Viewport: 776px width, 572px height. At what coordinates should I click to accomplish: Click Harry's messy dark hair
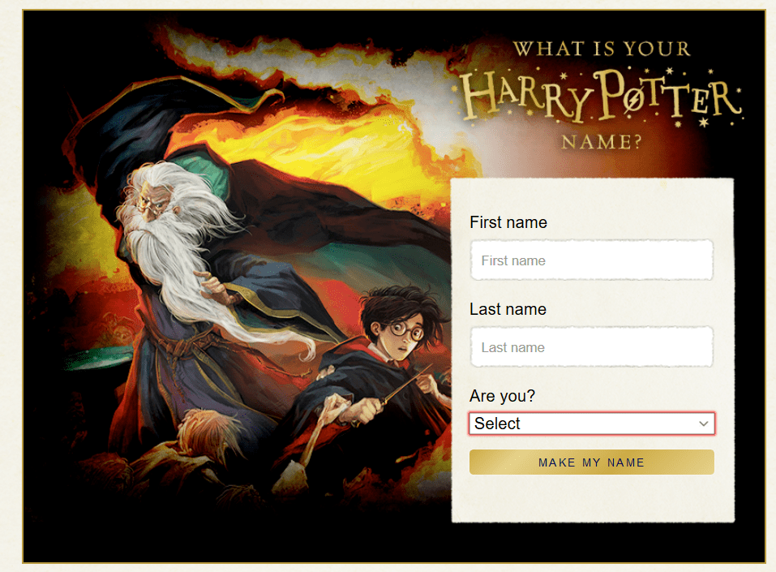coord(401,302)
